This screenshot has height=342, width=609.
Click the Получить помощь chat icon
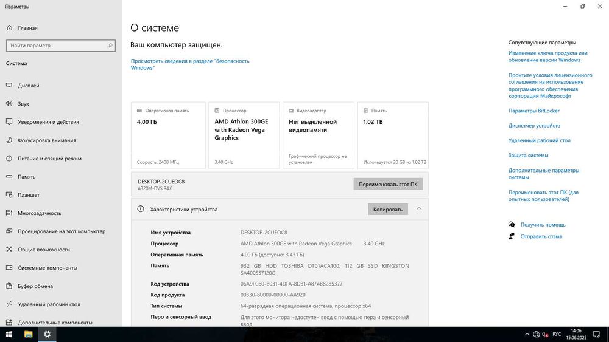tap(512, 224)
